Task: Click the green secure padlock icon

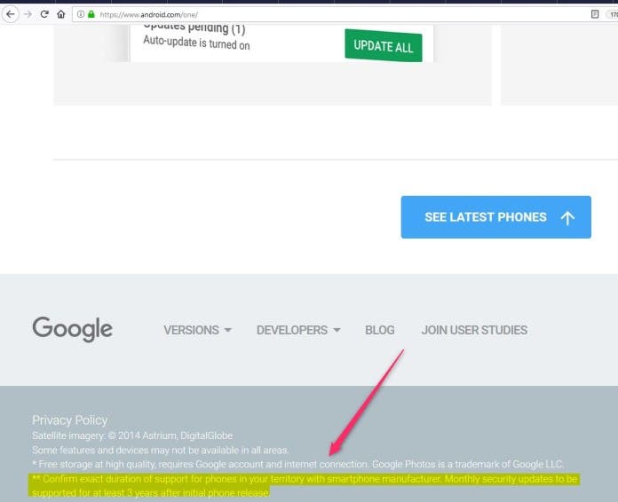Action: 91,14
